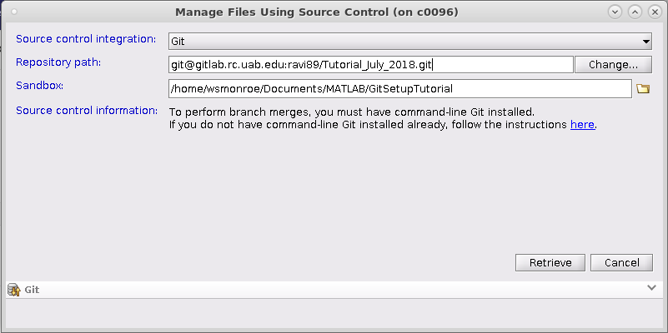Click the Retrieve button

[550, 262]
